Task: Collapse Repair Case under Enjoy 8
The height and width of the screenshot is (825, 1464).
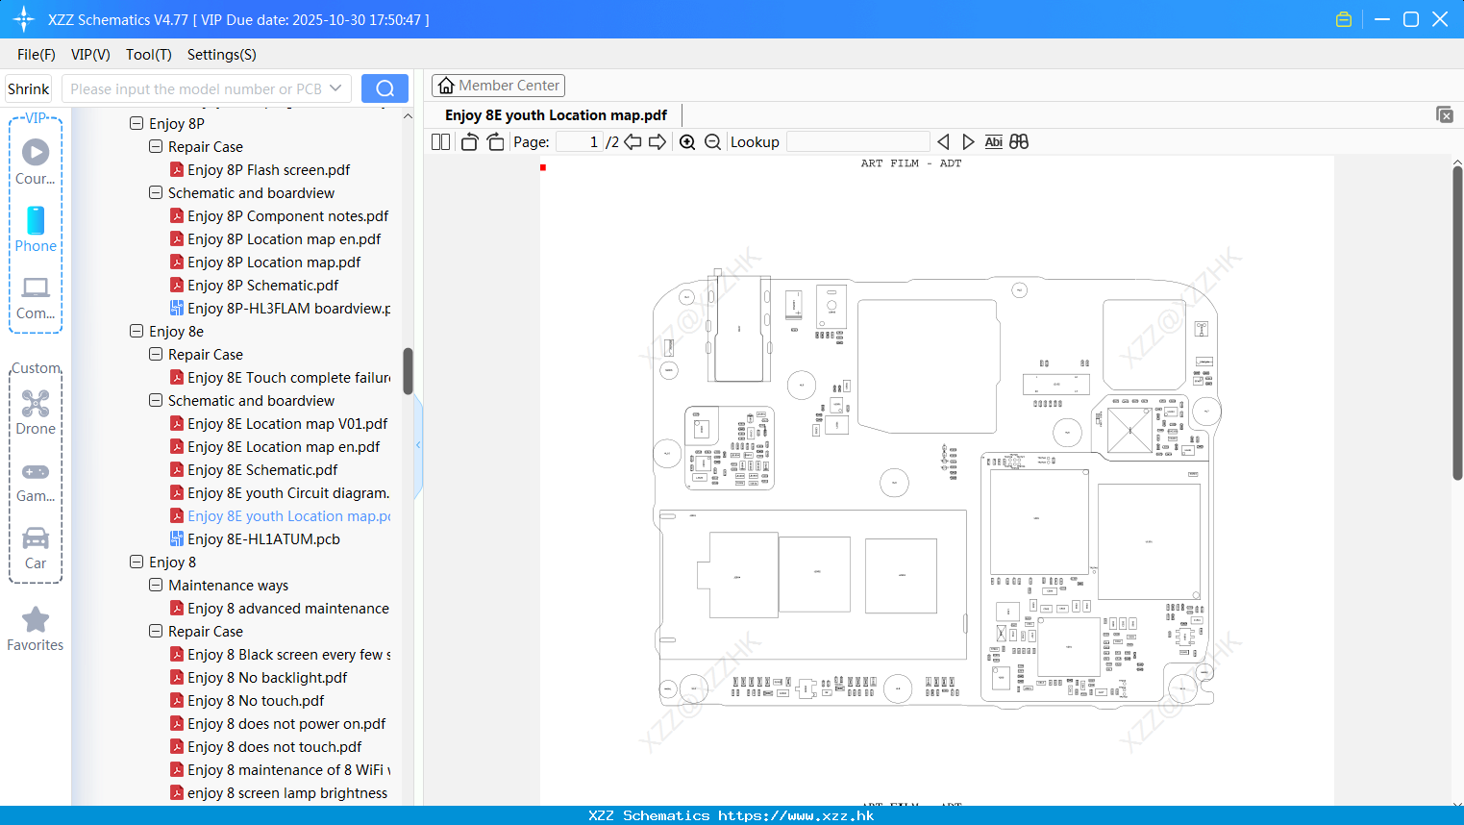Action: click(156, 631)
